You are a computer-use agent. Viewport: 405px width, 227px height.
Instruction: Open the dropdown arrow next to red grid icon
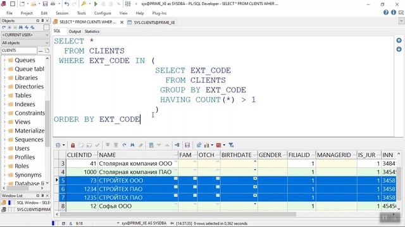pos(224,145)
